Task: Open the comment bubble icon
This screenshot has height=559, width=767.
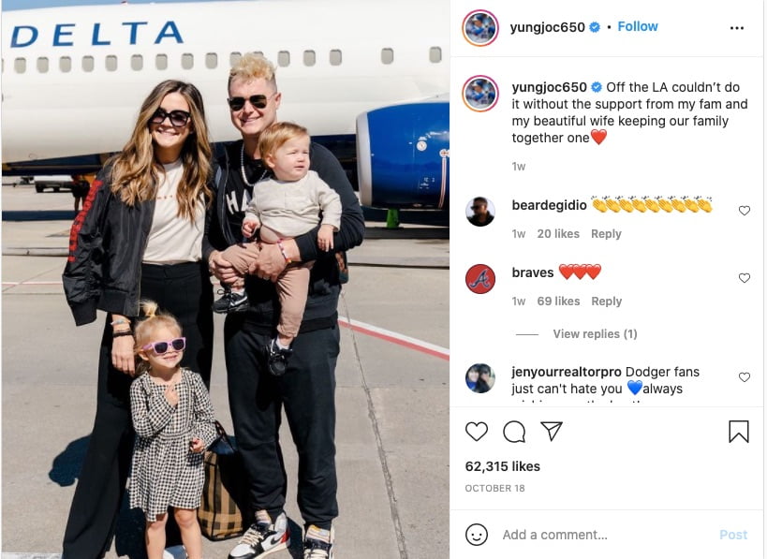Action: tap(514, 432)
